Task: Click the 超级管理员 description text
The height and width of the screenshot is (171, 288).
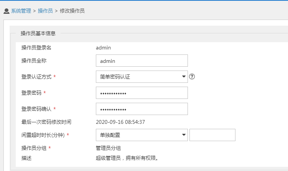Action: (x=127, y=158)
